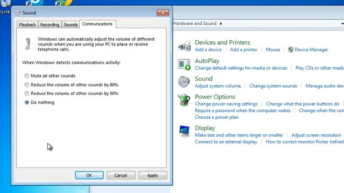This screenshot has height=193, width=344.
Task: Select Reduce volume by 80% option
Action: click(27, 85)
